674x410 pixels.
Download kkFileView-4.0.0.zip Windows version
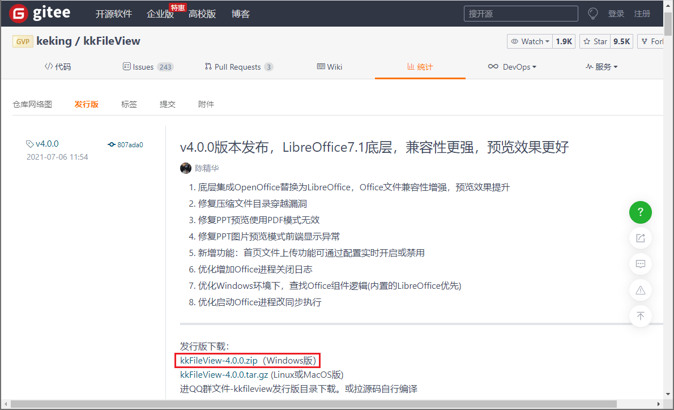point(219,360)
